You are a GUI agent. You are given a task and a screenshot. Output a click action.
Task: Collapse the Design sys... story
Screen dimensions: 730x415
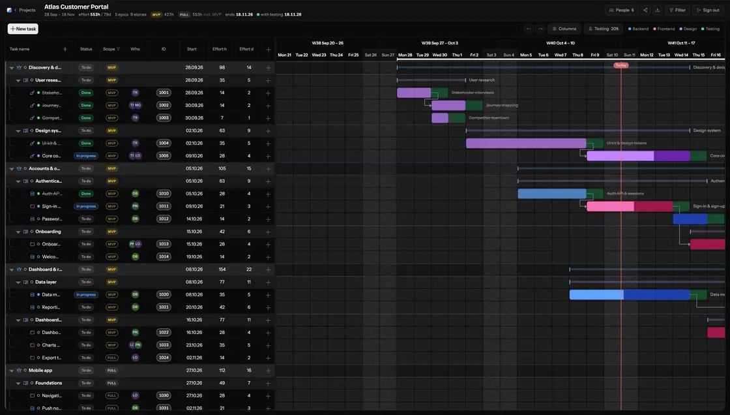click(x=18, y=131)
